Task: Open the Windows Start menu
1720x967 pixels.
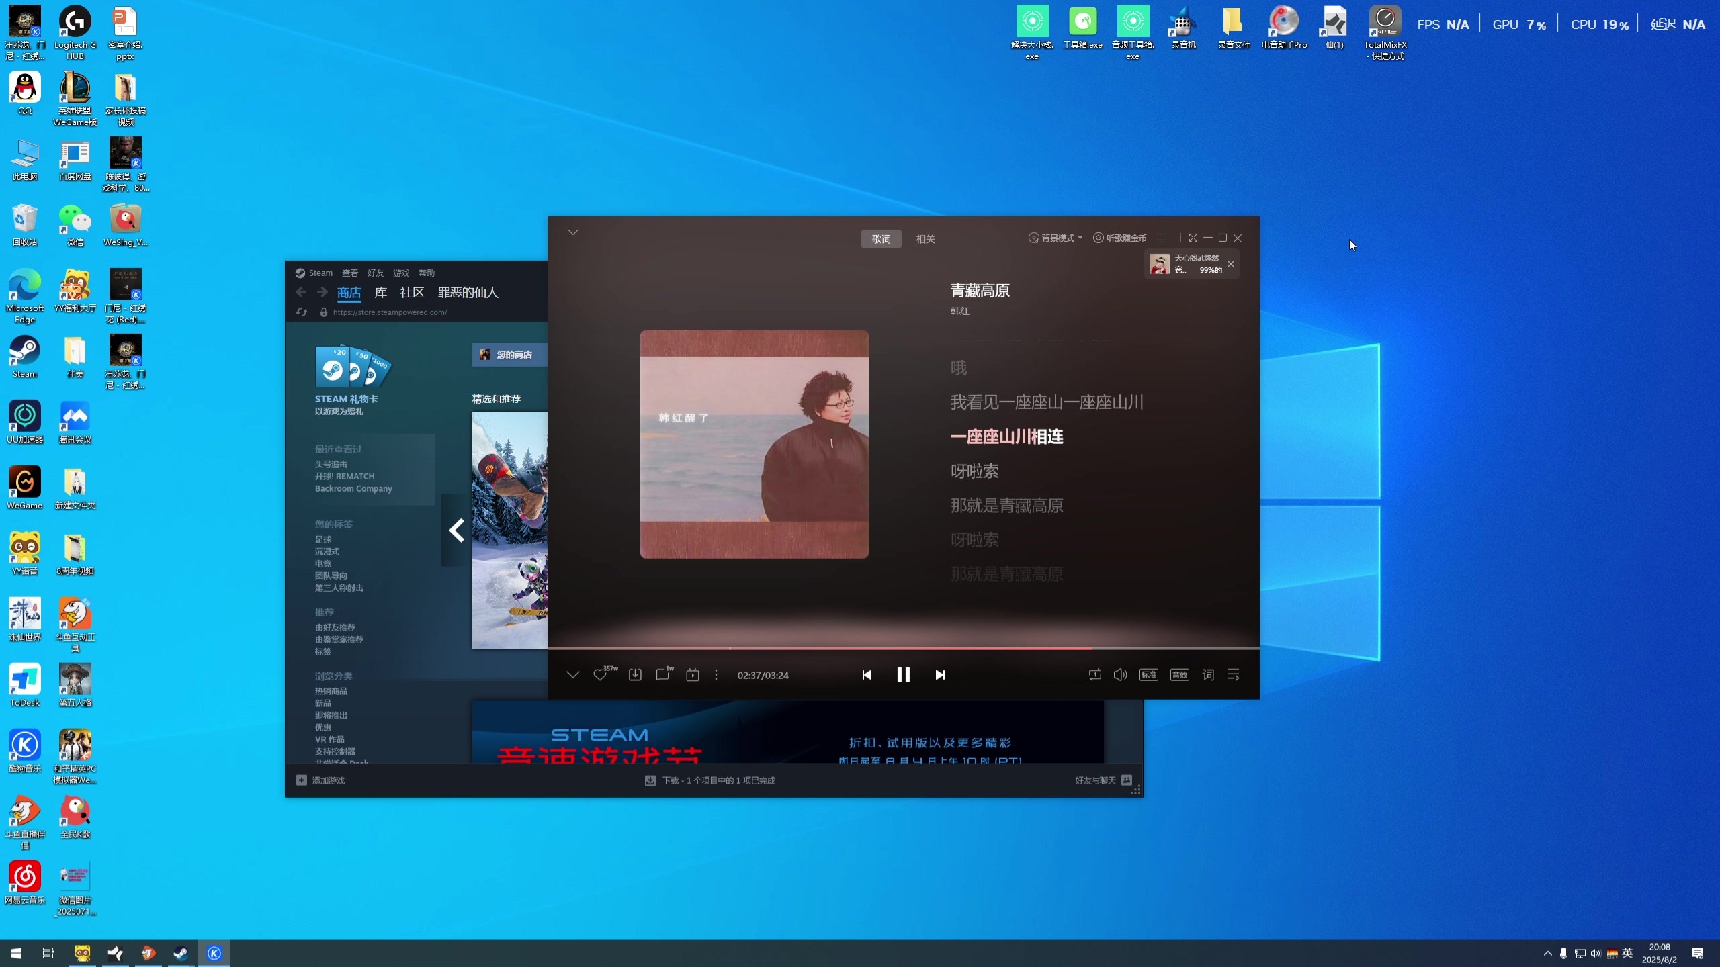Action: [16, 953]
